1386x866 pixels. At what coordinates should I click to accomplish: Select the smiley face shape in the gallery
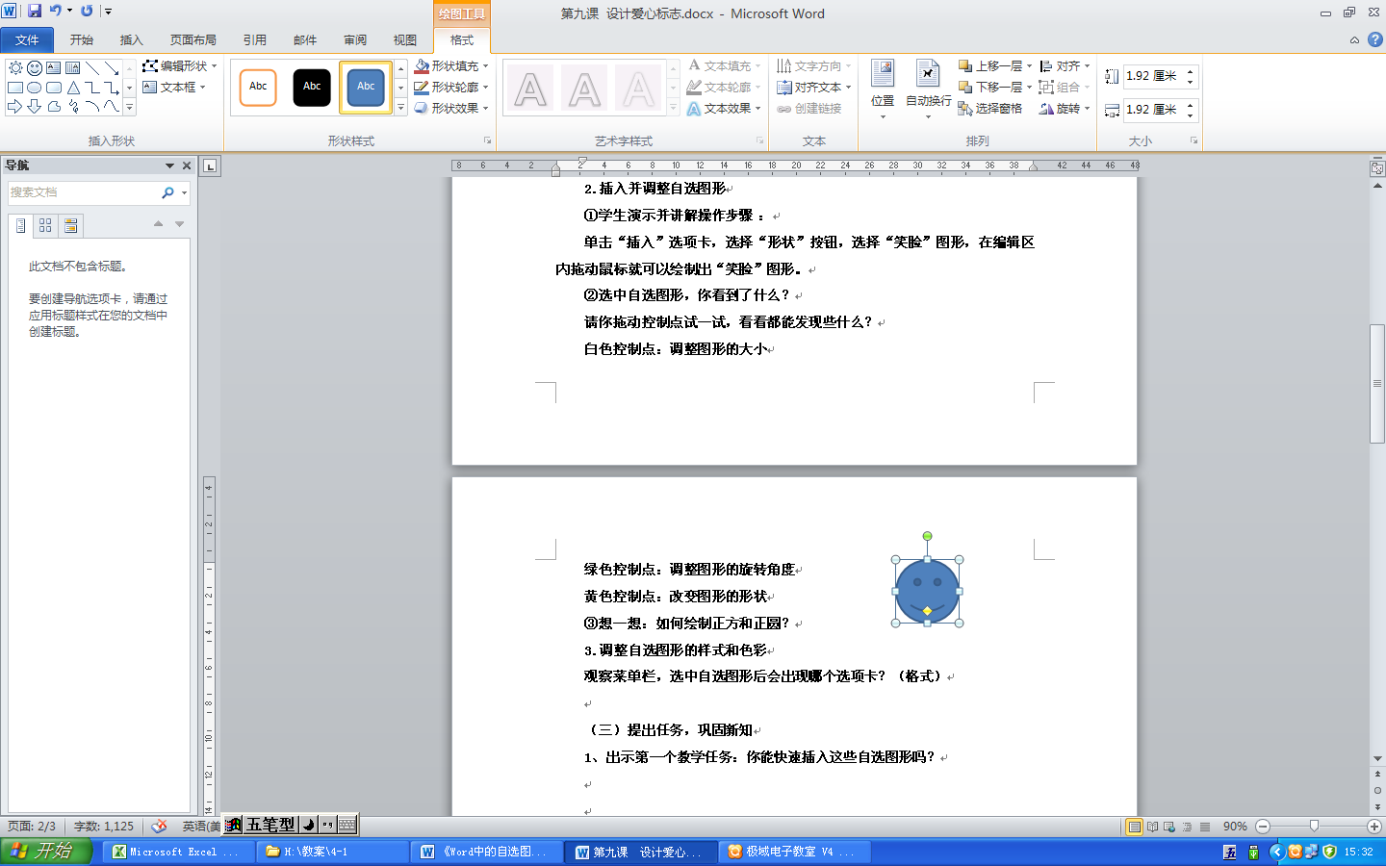coord(35,68)
